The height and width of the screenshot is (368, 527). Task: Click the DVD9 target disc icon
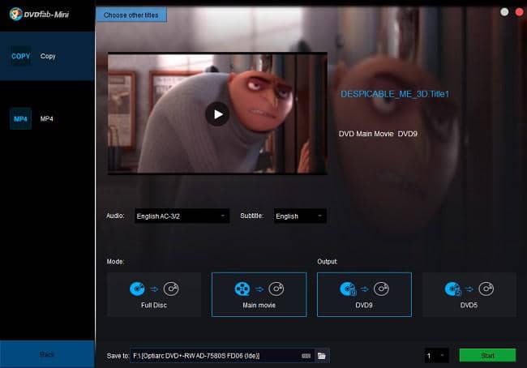point(382,289)
